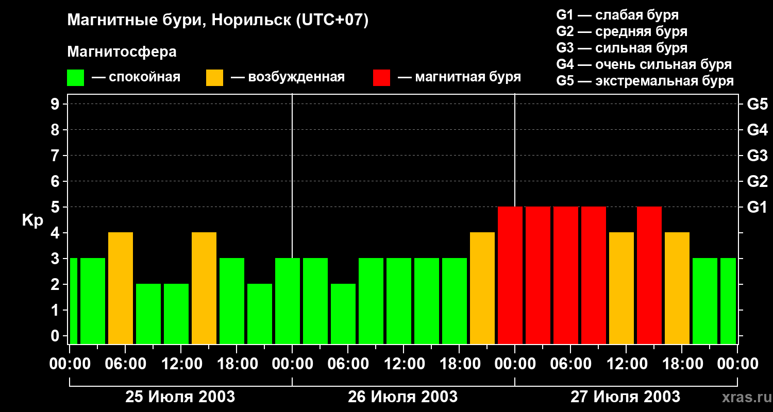Click the "— возбужденная" legend label

pyautogui.click(x=288, y=77)
